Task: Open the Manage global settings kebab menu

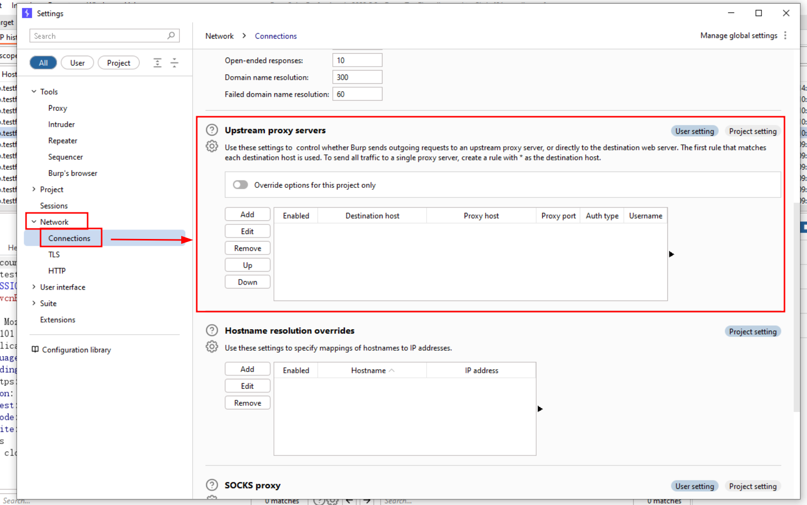Action: 785,36
